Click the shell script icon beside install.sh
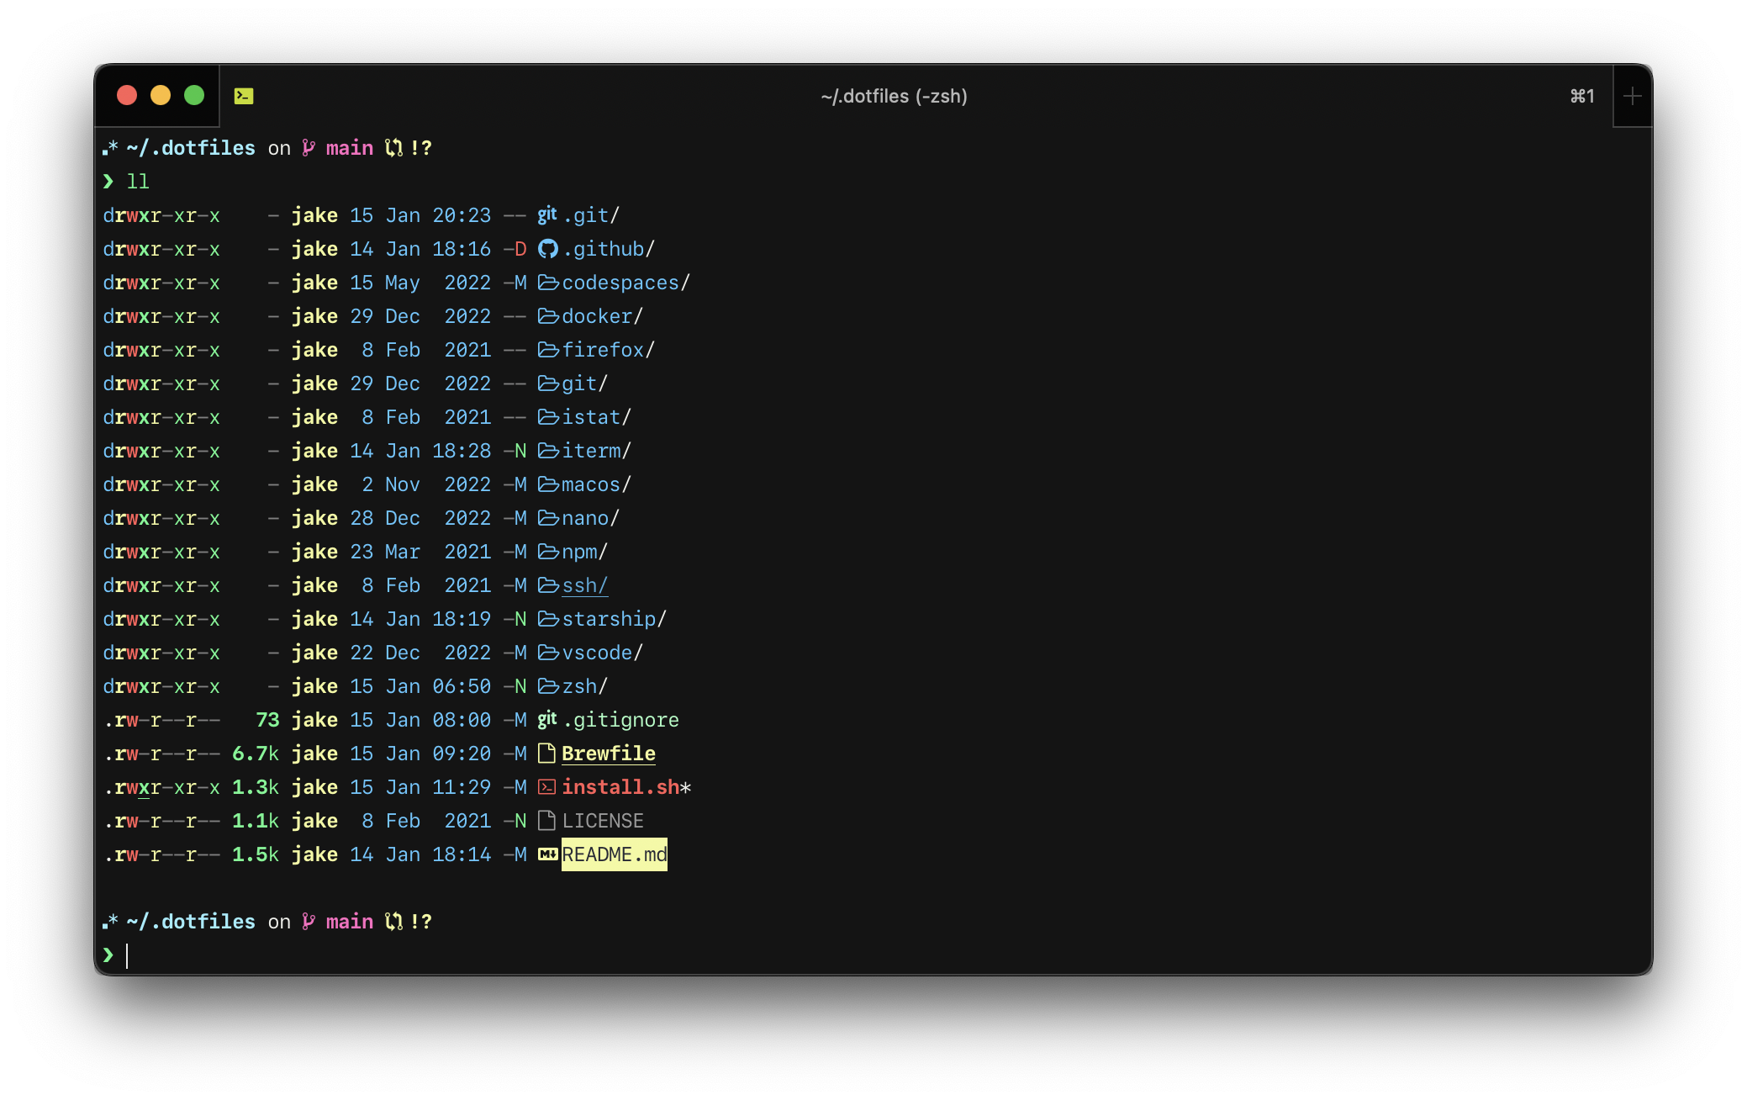 pos(547,787)
